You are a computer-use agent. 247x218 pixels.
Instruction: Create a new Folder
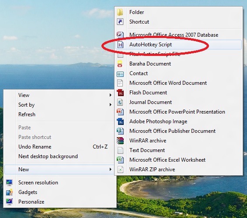179,12
